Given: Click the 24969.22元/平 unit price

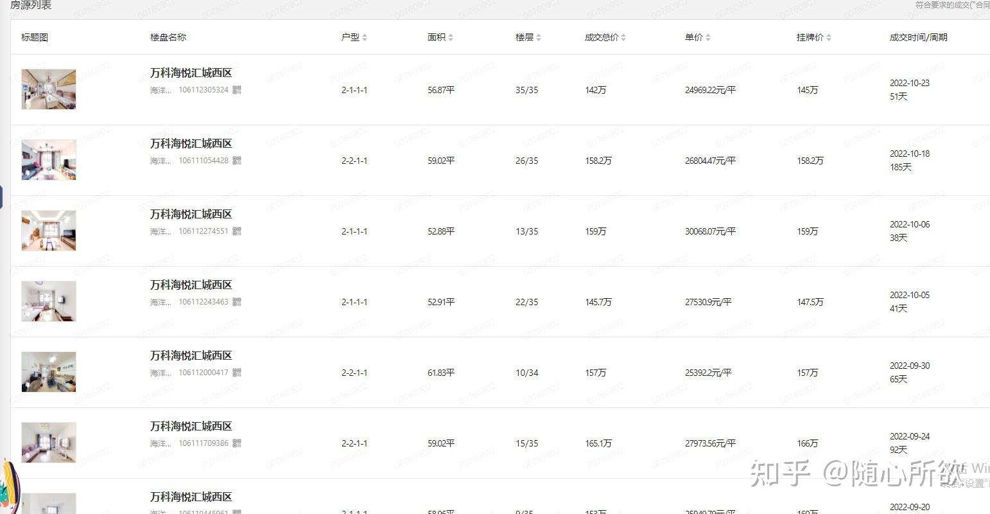Looking at the screenshot, I should (x=710, y=91).
